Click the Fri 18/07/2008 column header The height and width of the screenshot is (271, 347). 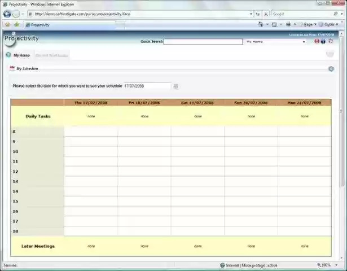pyautogui.click(x=144, y=103)
